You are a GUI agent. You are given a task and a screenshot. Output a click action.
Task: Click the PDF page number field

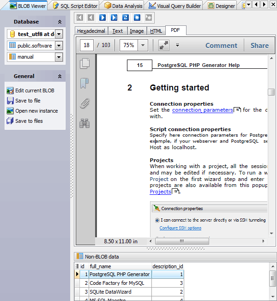86,45
